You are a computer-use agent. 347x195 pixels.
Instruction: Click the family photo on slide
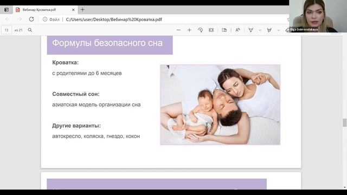(x=220, y=105)
